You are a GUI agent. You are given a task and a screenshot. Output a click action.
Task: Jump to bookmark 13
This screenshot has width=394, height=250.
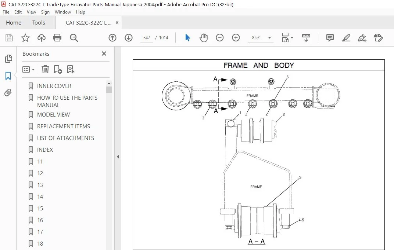pos(40,185)
